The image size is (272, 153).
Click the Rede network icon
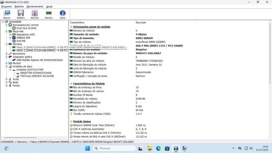[x=10, y=82]
